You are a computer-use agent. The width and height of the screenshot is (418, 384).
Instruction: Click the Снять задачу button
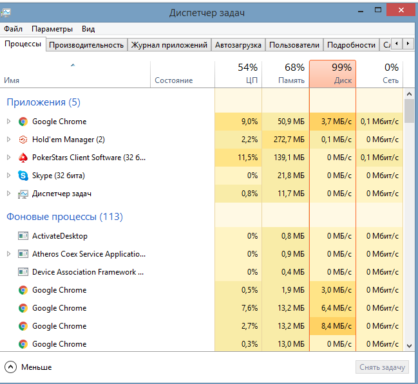click(x=383, y=367)
